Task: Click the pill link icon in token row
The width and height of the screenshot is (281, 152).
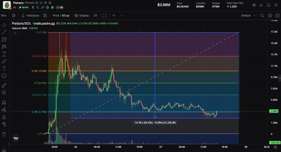Action: point(43,7)
